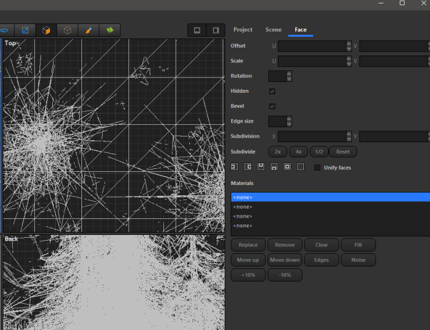
Task: Click the align texture left icon
Action: [x=234, y=167]
